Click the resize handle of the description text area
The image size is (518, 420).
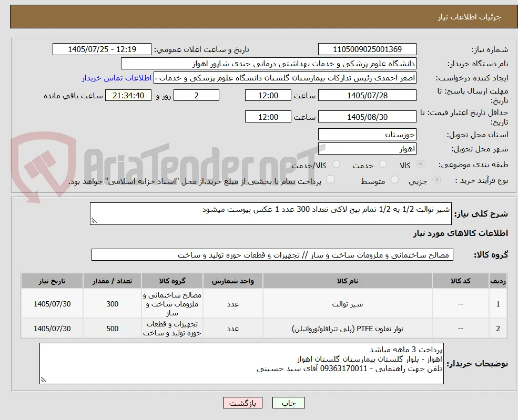(x=94, y=221)
